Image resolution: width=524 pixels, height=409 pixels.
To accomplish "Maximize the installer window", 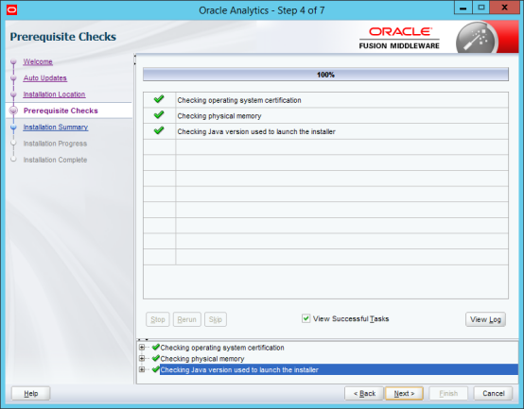I will pos(480,8).
